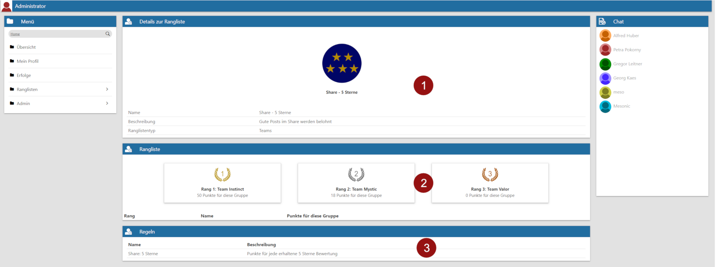This screenshot has width=716, height=267.
Task: Click Rang 1: Team Instinct card title
Action: click(222, 189)
